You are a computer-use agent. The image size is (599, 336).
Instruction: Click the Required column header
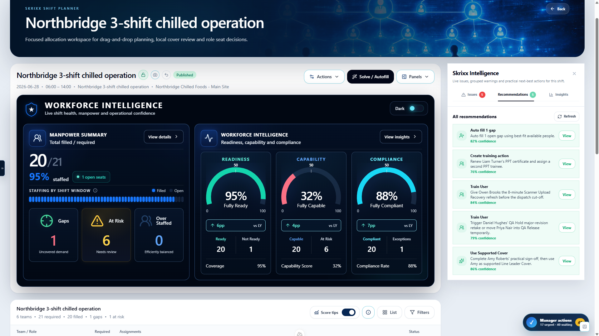pyautogui.click(x=102, y=331)
